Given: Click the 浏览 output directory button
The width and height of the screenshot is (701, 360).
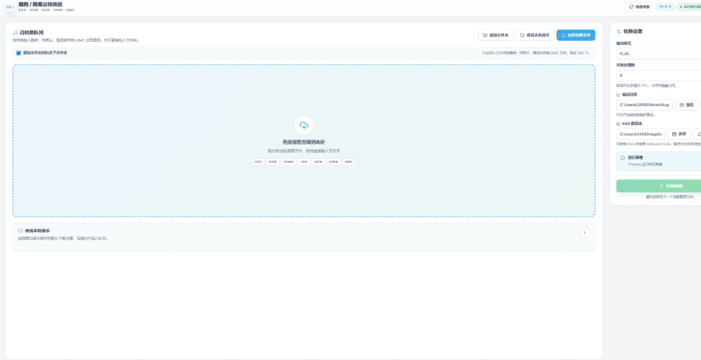Looking at the screenshot, I should click(x=687, y=105).
